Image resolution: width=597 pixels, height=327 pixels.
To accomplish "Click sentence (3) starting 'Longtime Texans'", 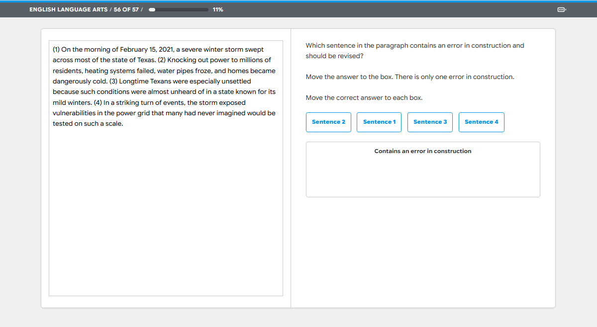I will [x=164, y=92].
